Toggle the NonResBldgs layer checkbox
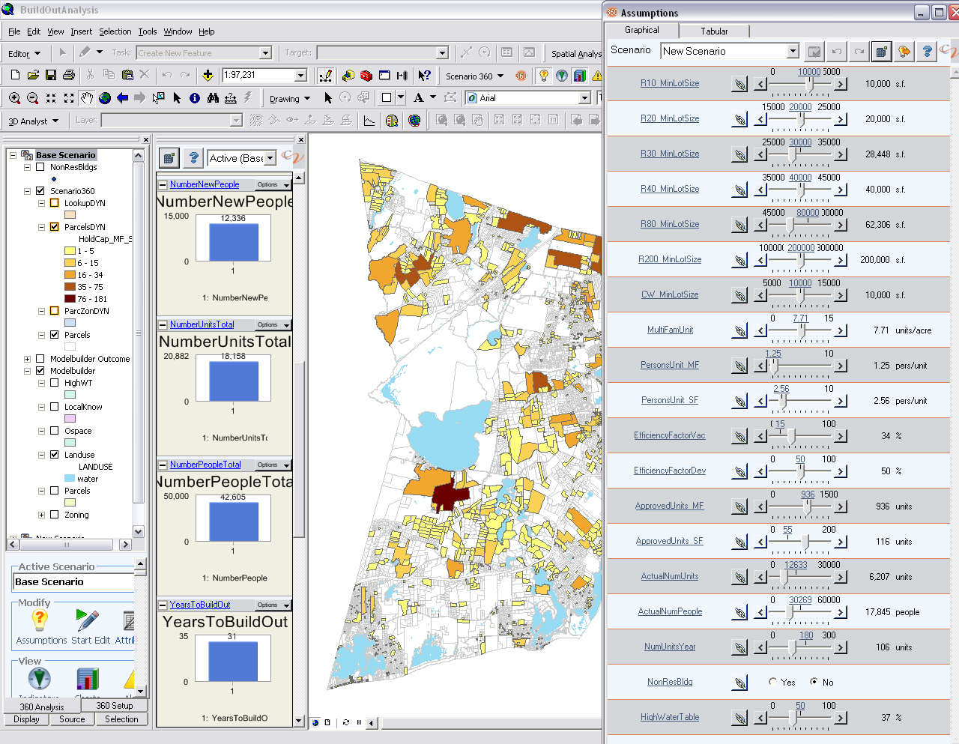 pos(40,167)
